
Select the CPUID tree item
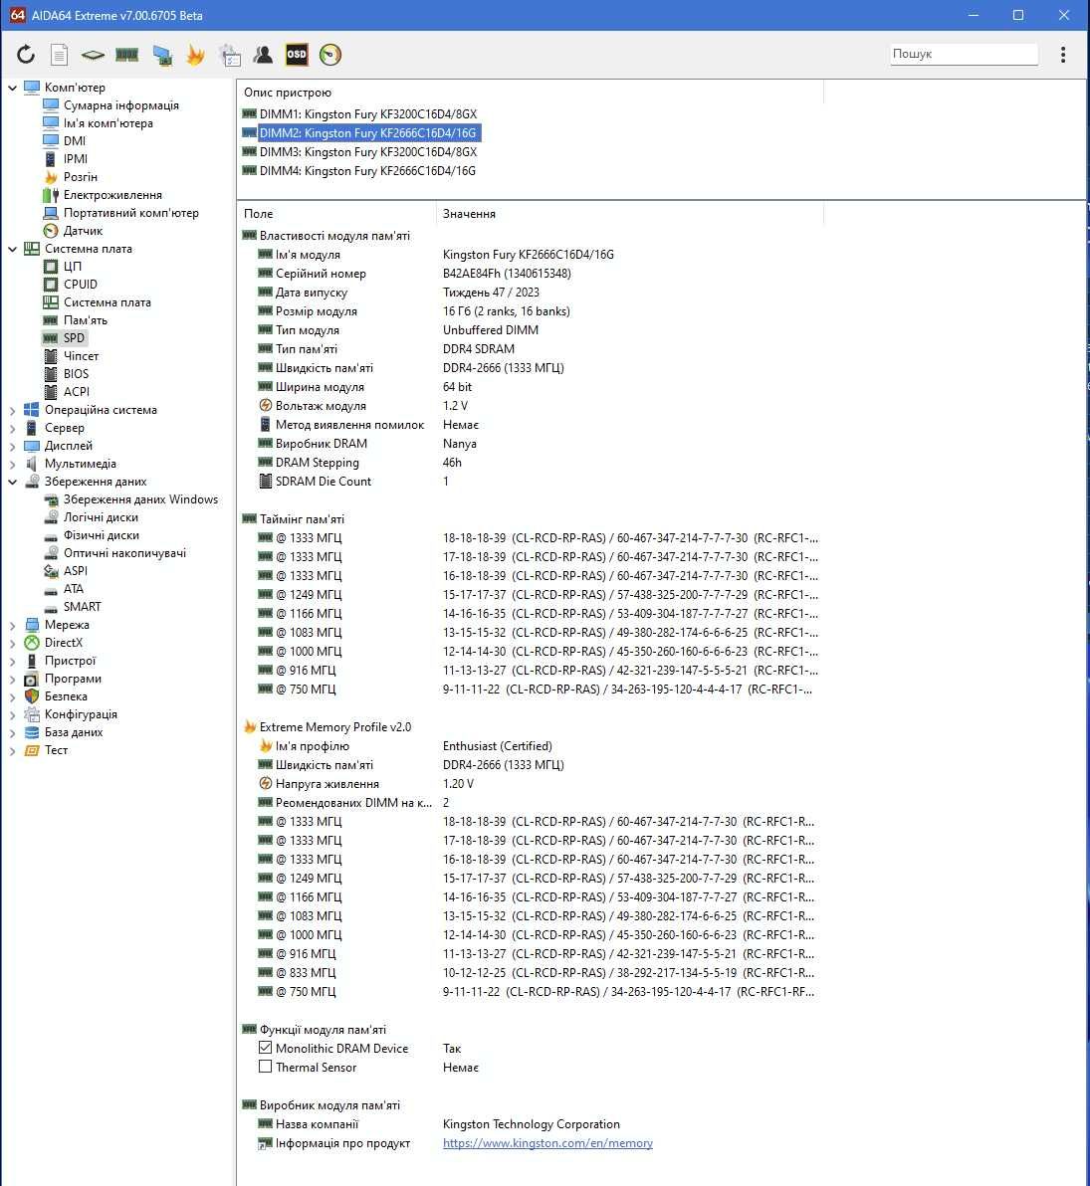click(81, 285)
